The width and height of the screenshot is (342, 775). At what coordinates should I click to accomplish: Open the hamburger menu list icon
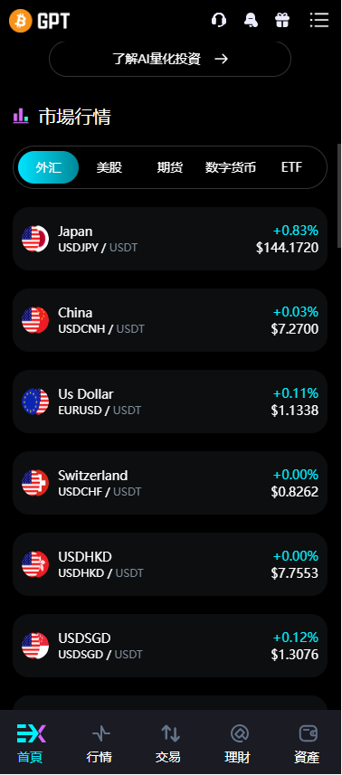319,20
